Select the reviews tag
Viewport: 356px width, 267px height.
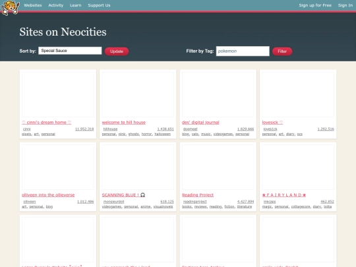(x=200, y=206)
